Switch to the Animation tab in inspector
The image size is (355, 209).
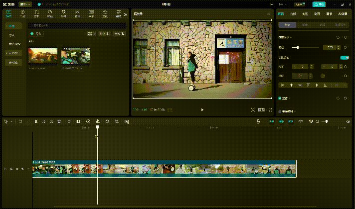317,14
